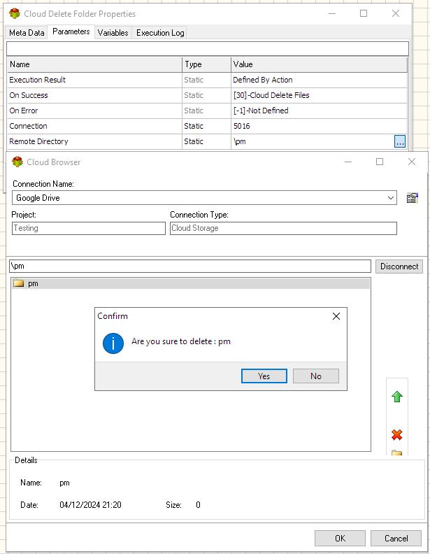Image resolution: width=430 pixels, height=554 pixels.
Task: Click the text Are you sure to delete : pm
Action: point(181,341)
